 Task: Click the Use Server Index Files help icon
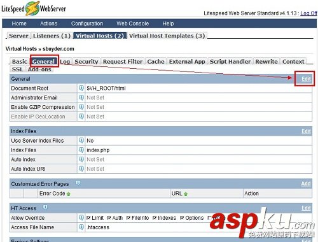tap(81, 140)
